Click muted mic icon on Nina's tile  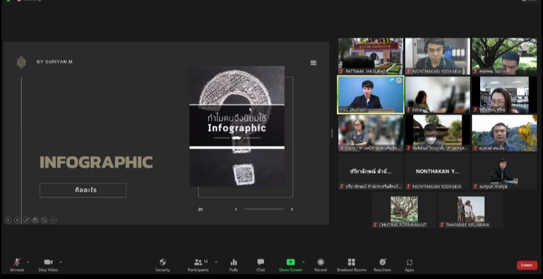point(409,110)
